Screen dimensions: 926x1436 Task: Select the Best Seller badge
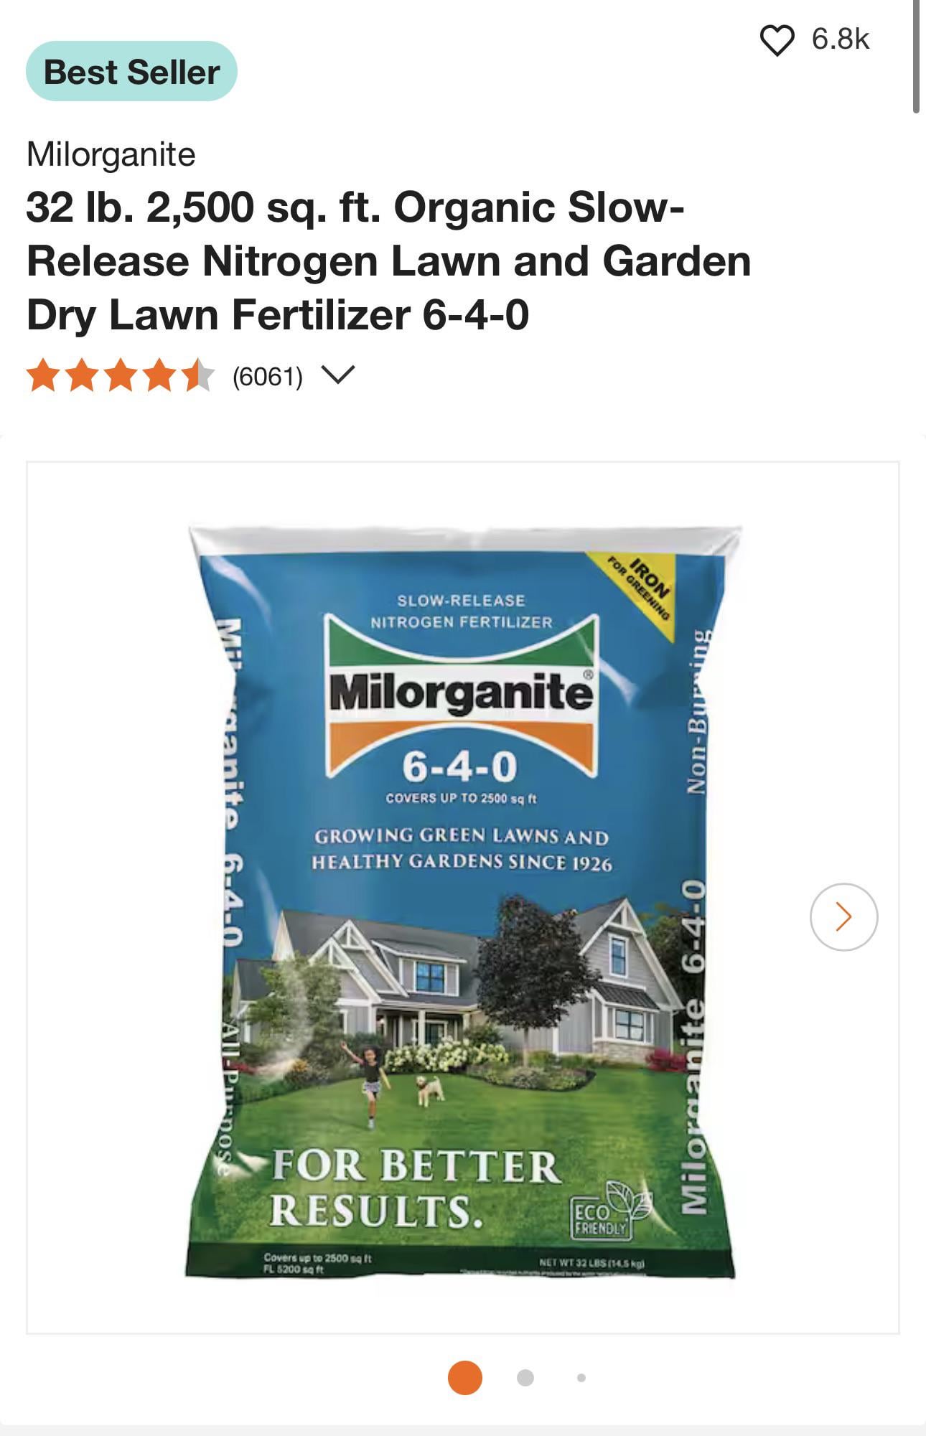(x=131, y=72)
